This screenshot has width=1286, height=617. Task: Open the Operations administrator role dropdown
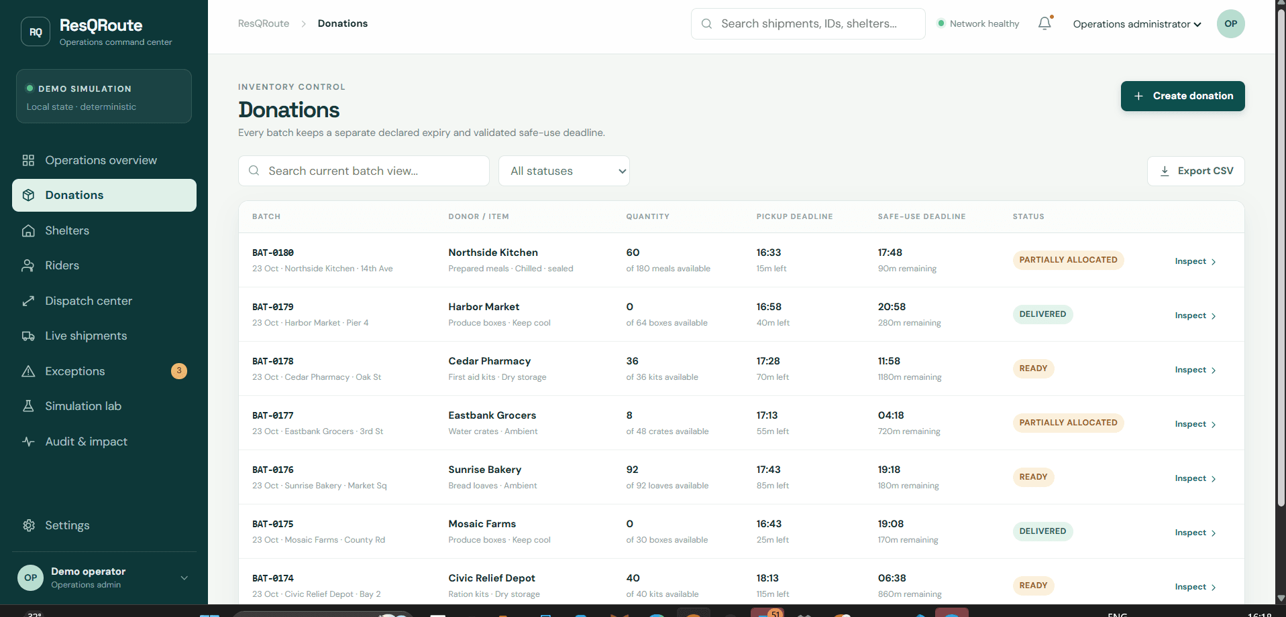1136,24
